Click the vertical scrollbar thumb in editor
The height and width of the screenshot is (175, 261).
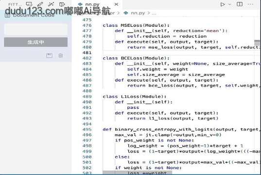(x=257, y=43)
